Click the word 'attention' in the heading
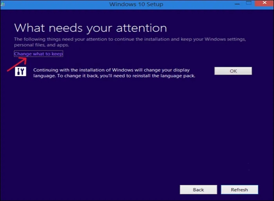 [142, 28]
